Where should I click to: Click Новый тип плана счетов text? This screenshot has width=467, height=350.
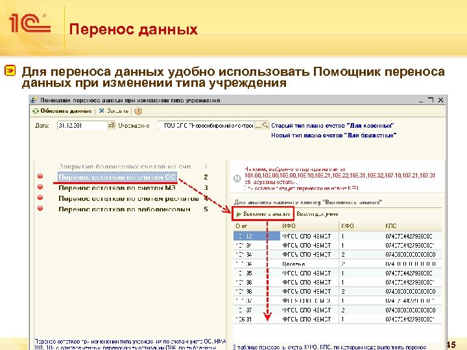(x=333, y=135)
